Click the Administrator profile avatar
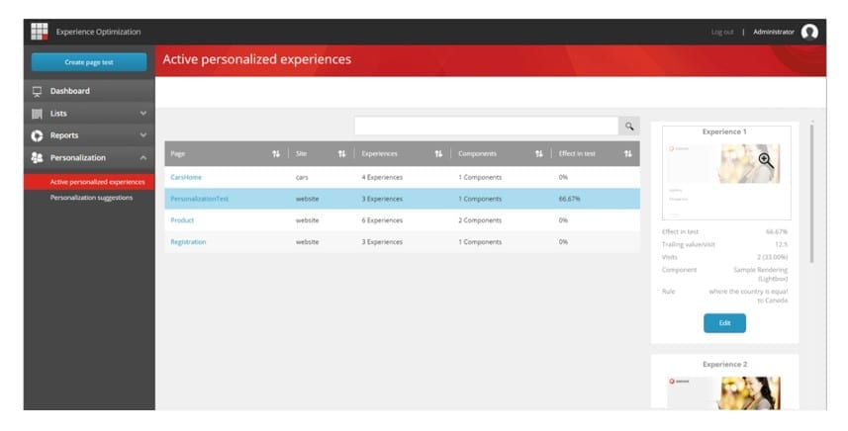 pyautogui.click(x=809, y=32)
